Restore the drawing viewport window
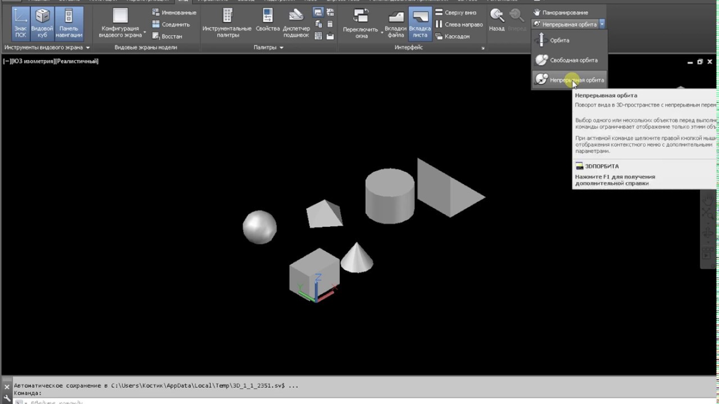 (700, 62)
